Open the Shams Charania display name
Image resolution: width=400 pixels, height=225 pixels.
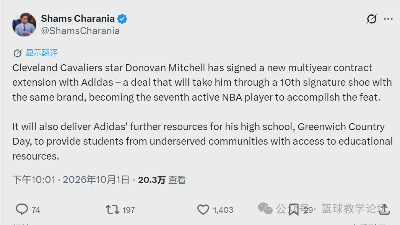pyautogui.click(x=78, y=19)
